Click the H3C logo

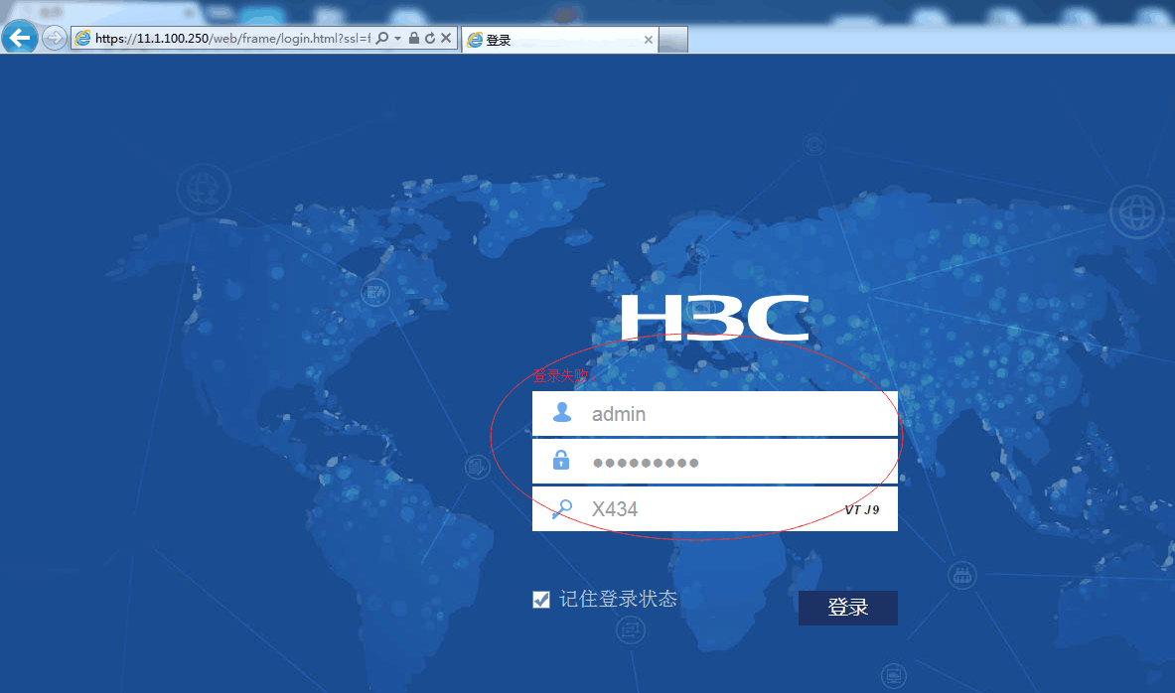coord(715,318)
